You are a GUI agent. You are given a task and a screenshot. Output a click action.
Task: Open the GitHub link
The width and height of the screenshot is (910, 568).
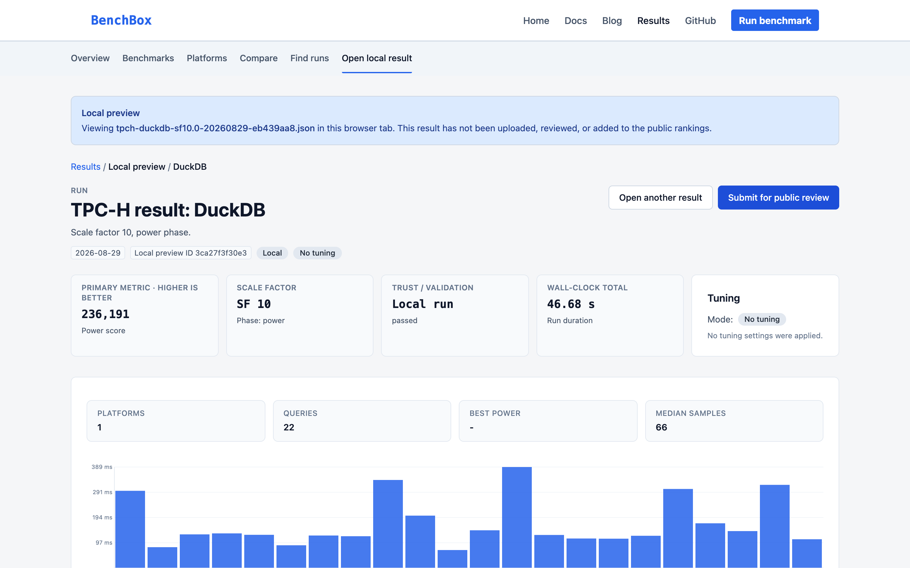click(700, 21)
